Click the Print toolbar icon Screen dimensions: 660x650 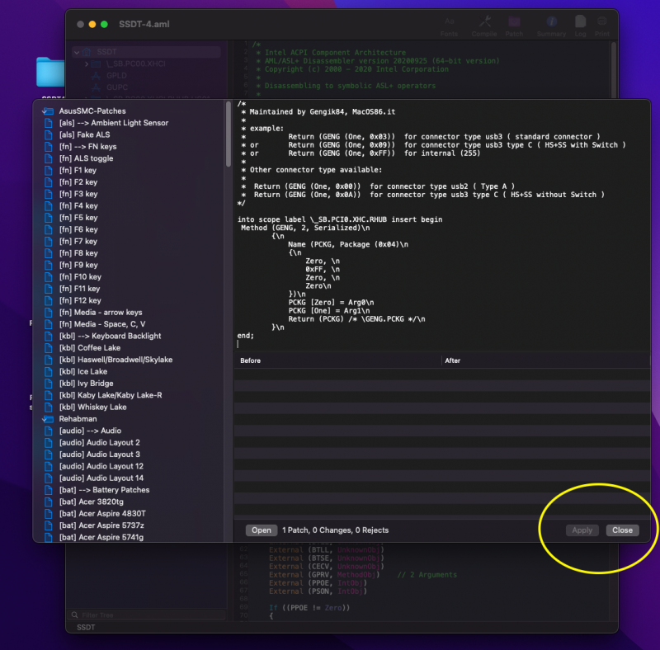602,23
